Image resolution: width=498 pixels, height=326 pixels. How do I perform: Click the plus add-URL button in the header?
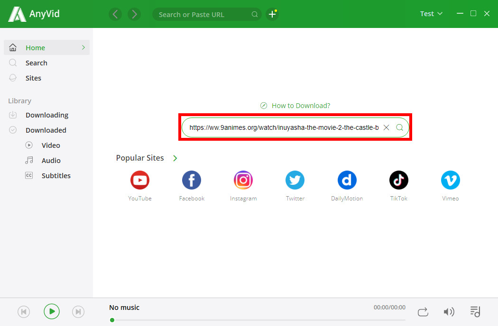272,14
